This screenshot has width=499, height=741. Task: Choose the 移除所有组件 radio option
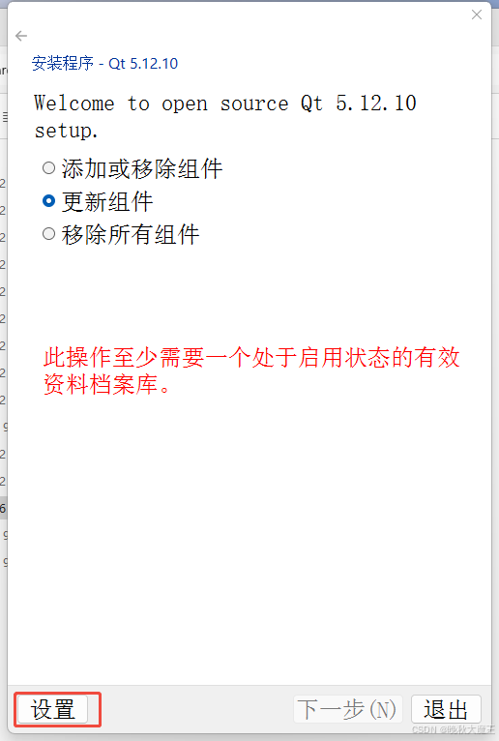[x=48, y=234]
